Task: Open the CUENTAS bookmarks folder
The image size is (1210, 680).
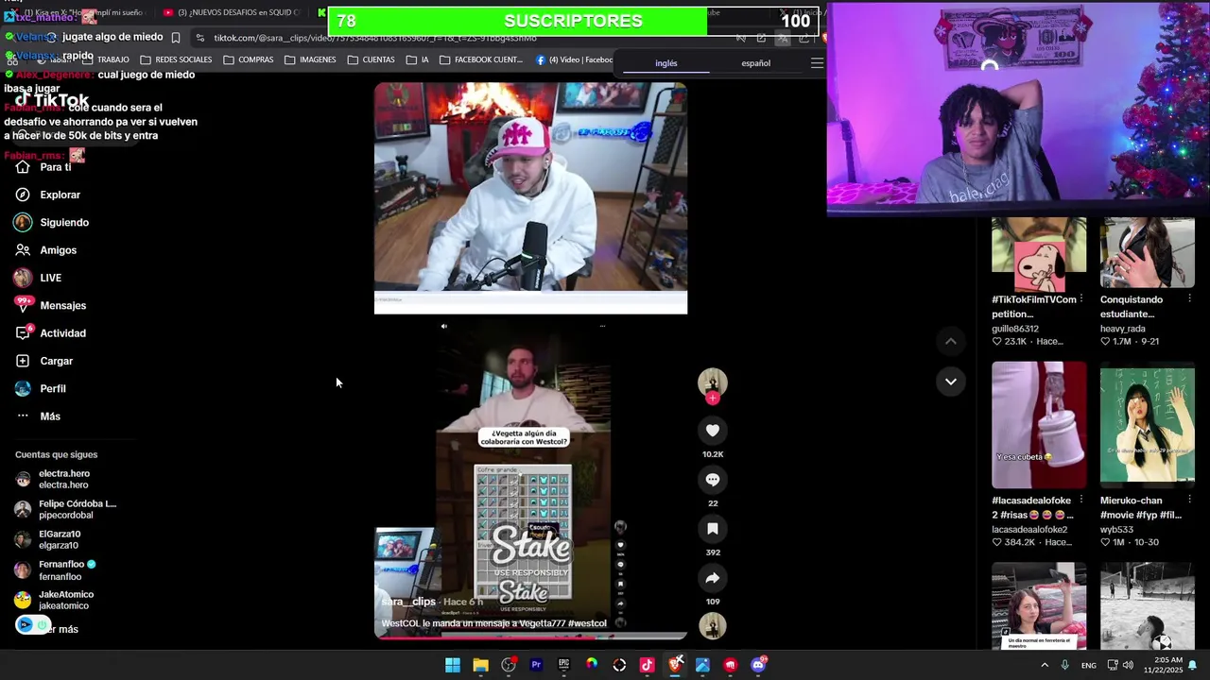Action: pyautogui.click(x=371, y=59)
